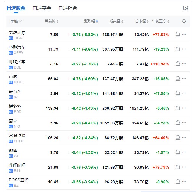Sort by 总市值 column
Viewport: 196px width, 192px height.
click(x=142, y=21)
